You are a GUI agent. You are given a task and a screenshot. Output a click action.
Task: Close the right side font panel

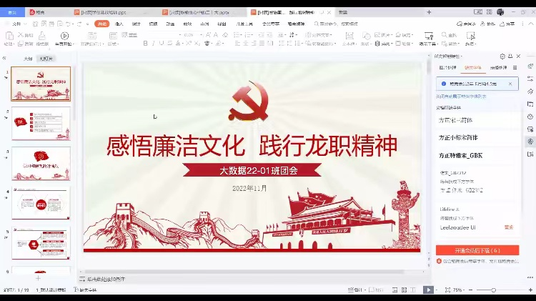(519, 56)
